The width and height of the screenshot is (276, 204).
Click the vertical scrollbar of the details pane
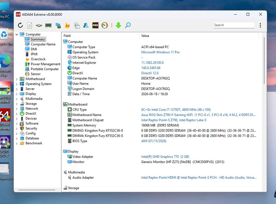[264, 60]
